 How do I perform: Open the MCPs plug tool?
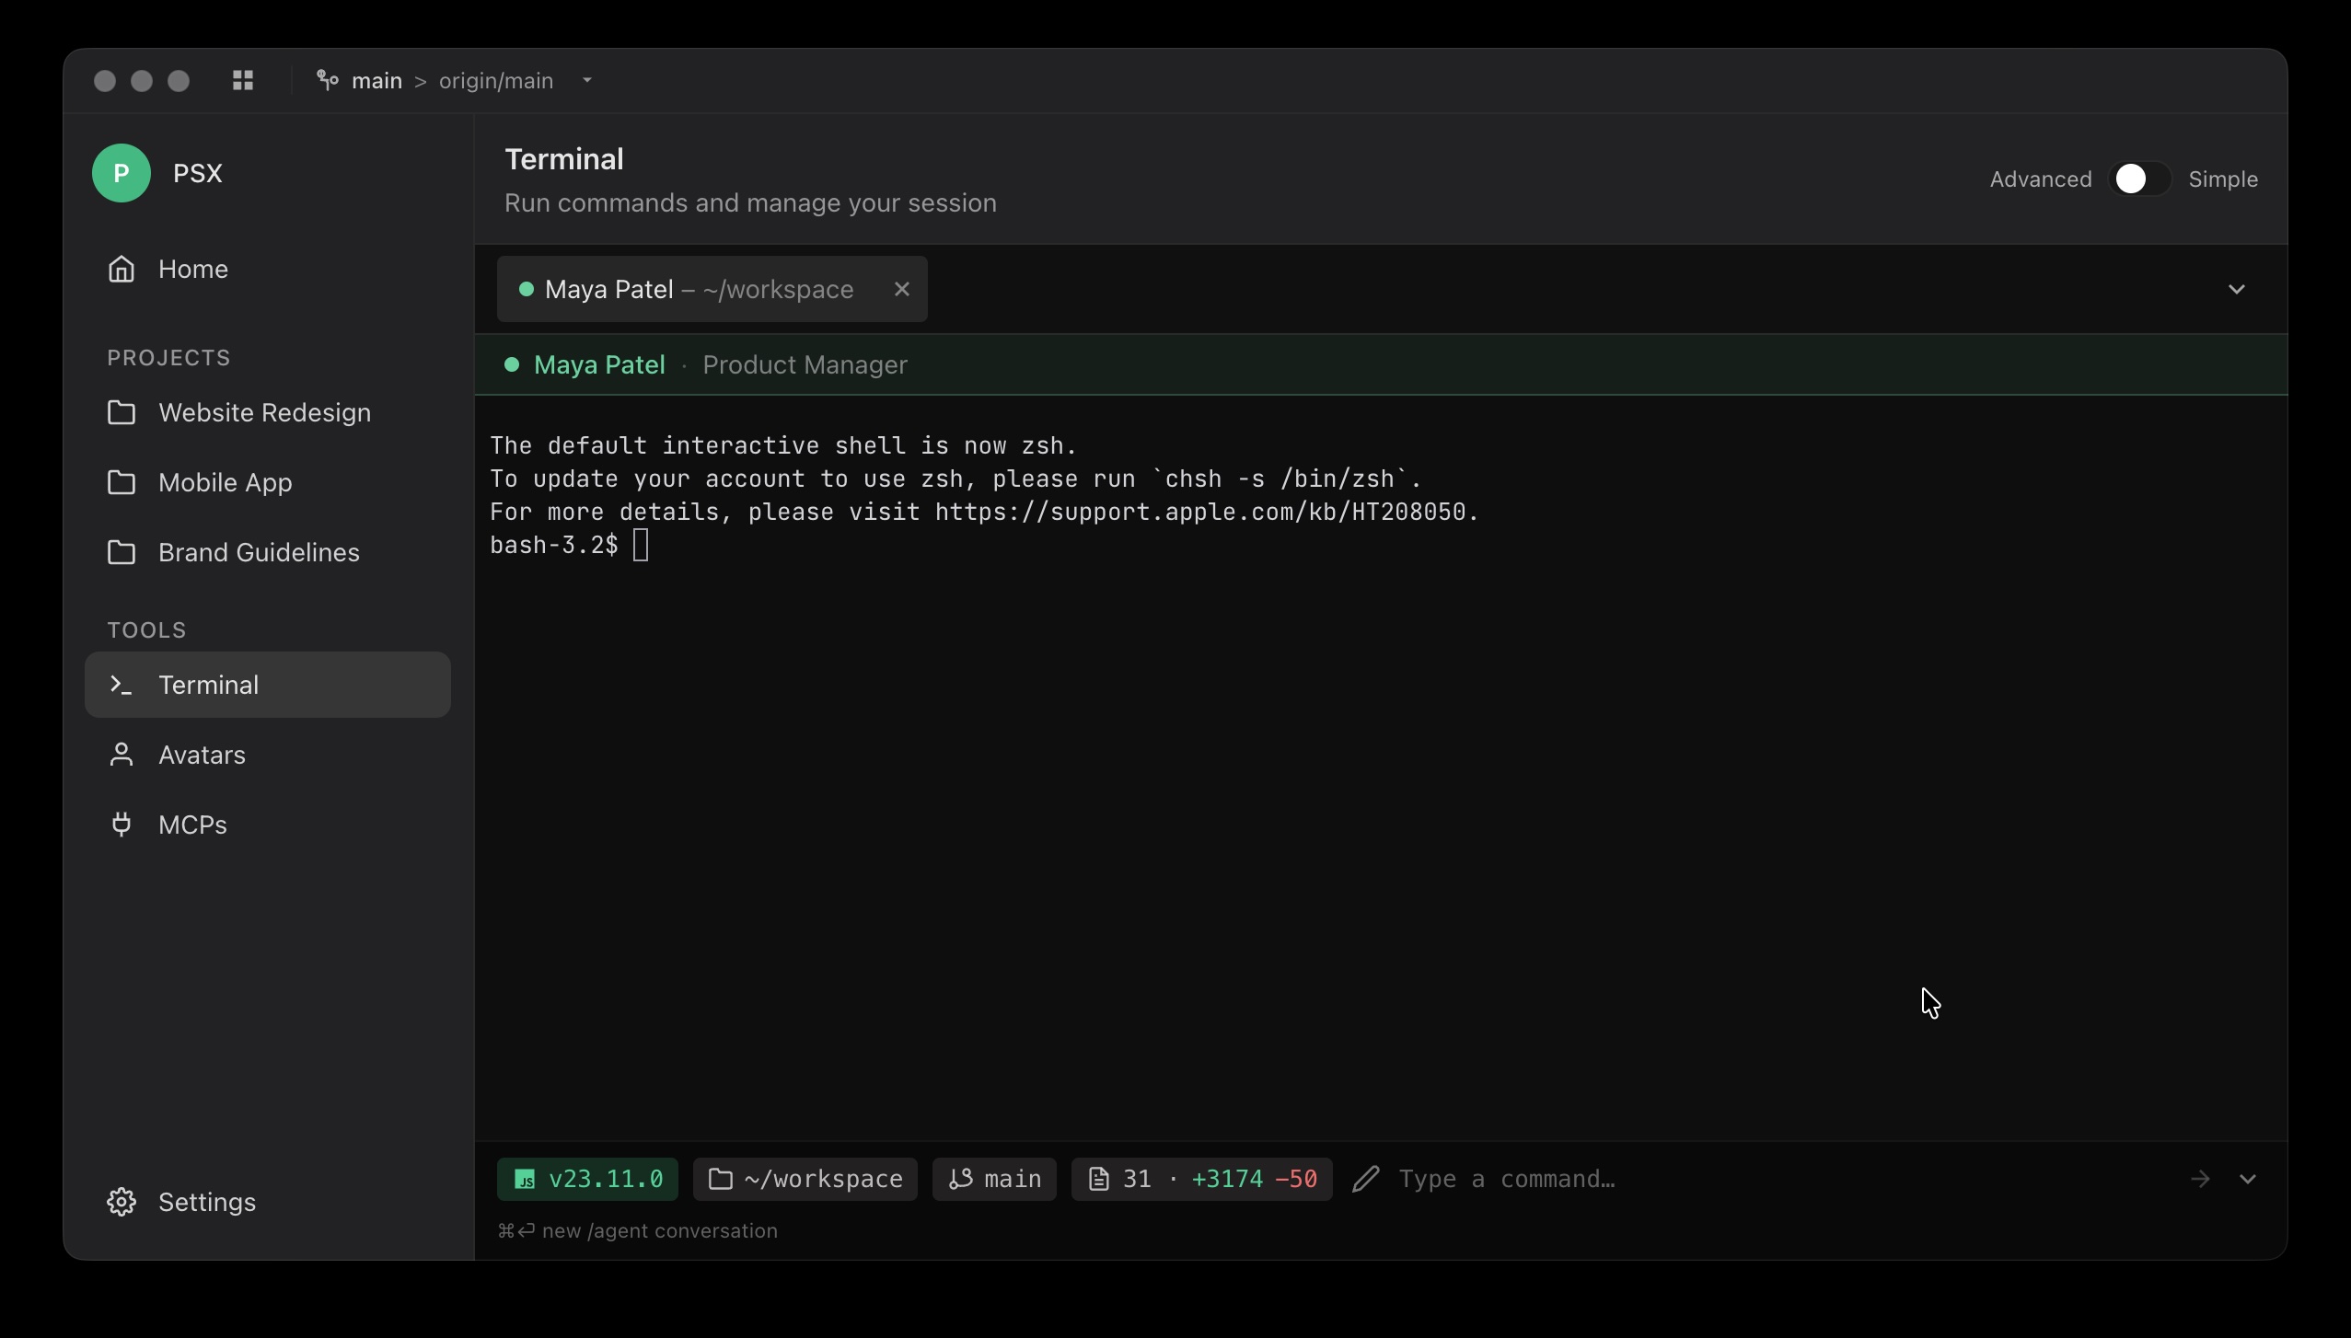[192, 825]
